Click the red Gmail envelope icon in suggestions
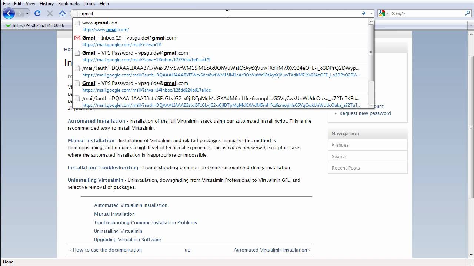 (x=77, y=38)
